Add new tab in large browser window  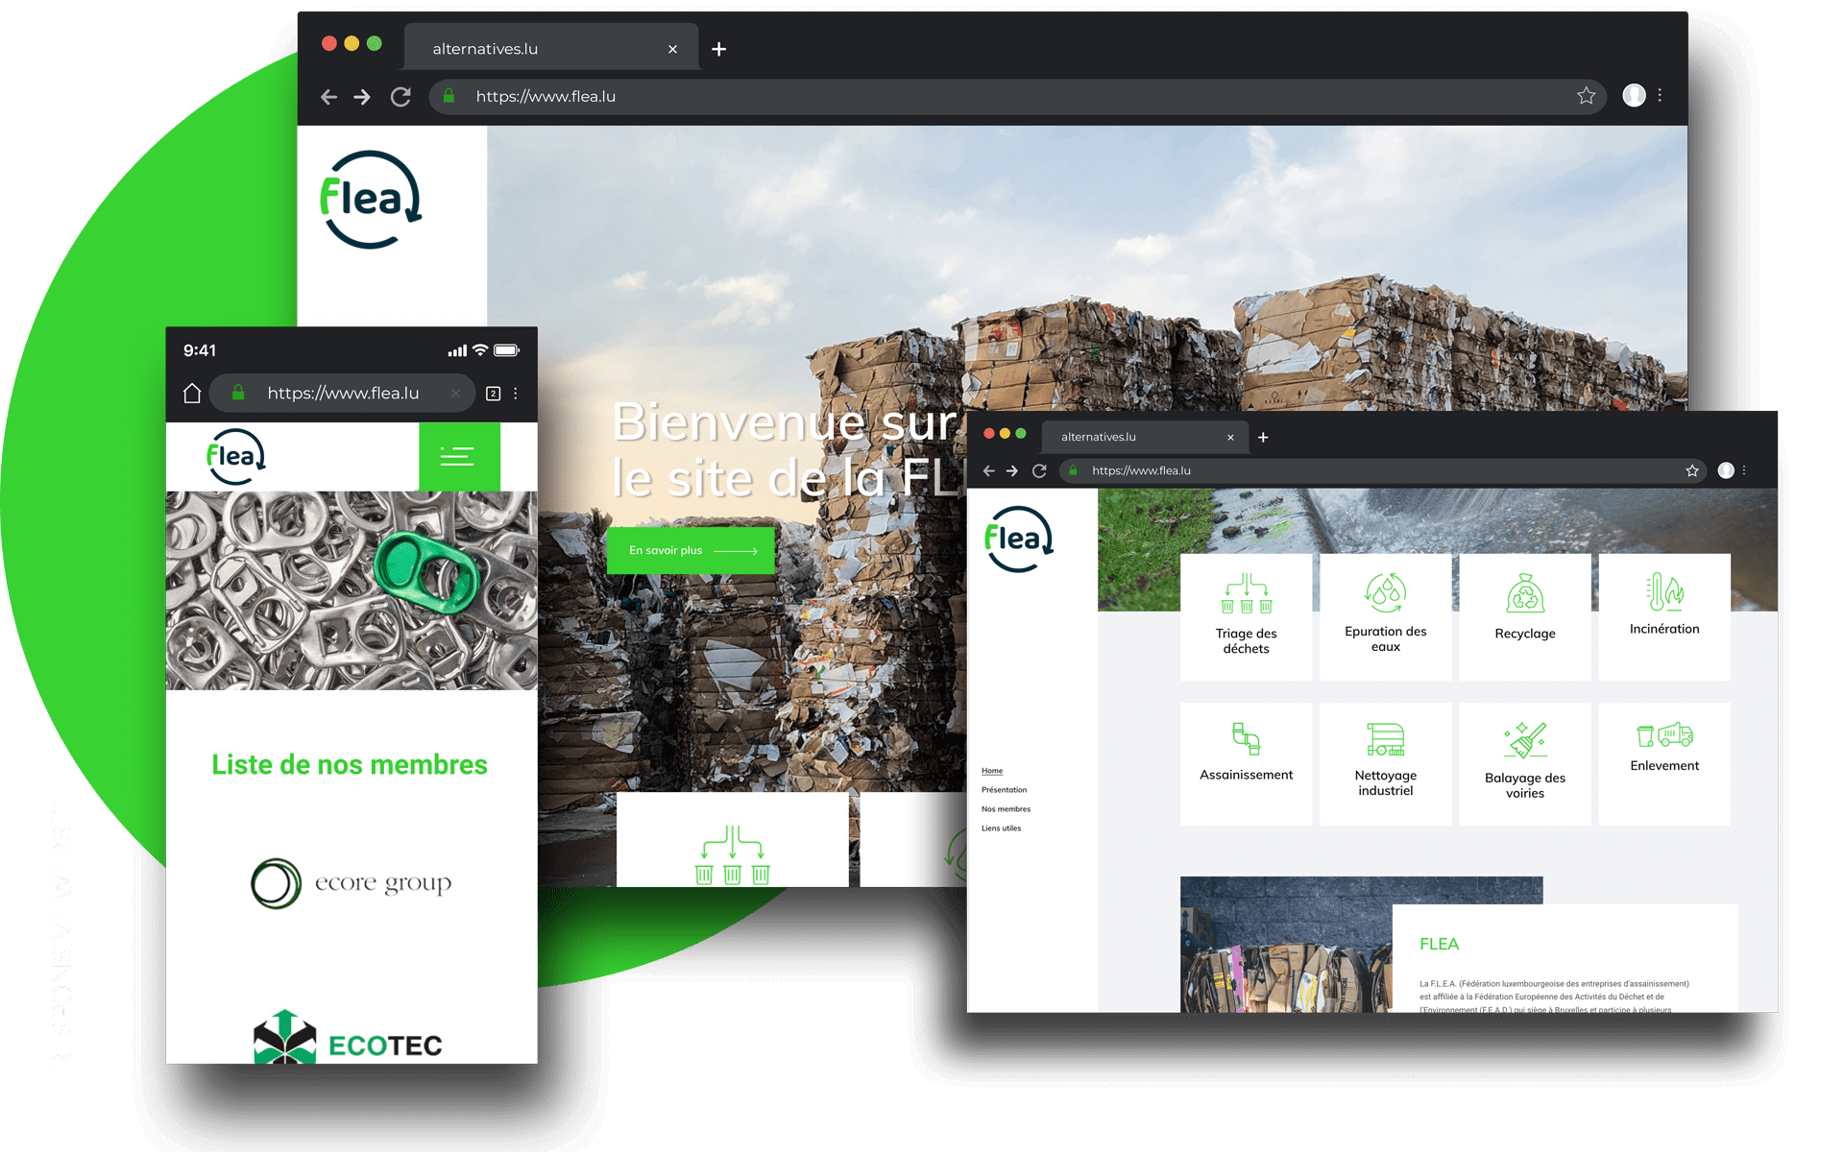718,49
